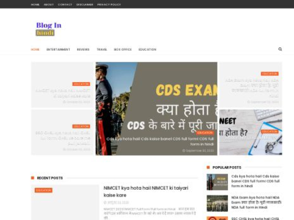
Task: Click NIMCET recent post excerpt text
Action: click(149, 213)
